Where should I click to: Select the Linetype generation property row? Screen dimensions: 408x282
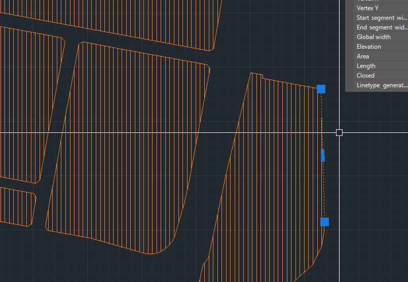(381, 85)
